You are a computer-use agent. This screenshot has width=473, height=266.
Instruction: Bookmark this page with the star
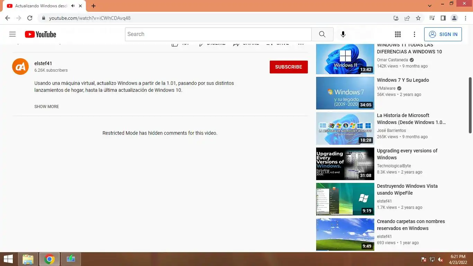[x=418, y=18]
